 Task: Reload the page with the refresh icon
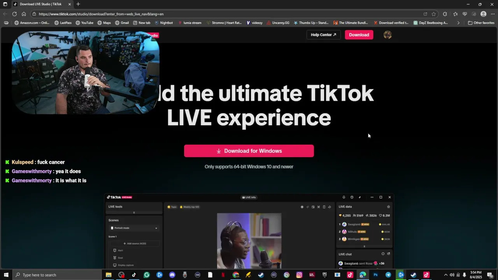[x=14, y=14]
